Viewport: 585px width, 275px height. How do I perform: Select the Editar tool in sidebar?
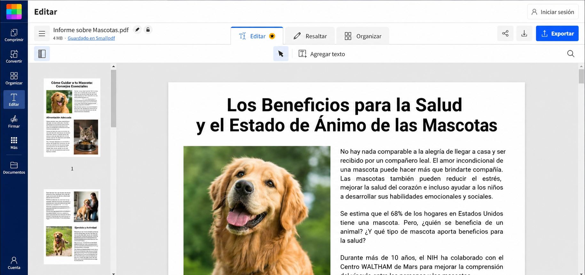(14, 100)
